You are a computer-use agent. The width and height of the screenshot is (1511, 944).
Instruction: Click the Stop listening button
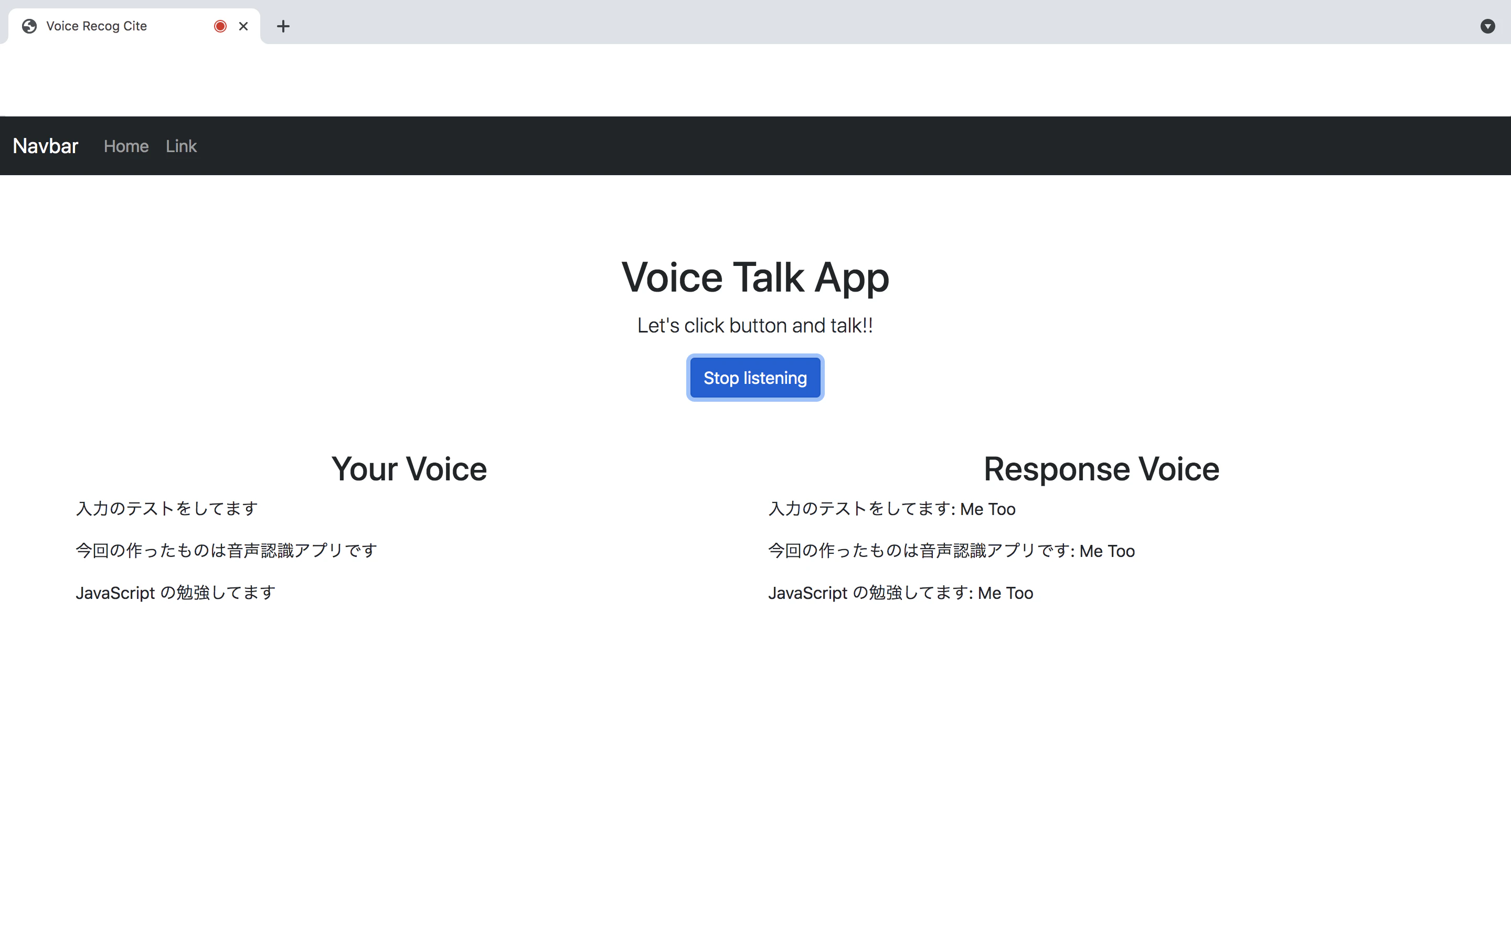755,378
